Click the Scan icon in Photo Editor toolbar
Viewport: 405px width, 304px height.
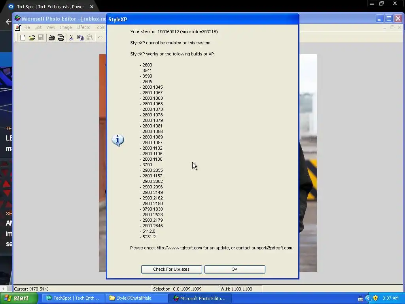[x=61, y=38]
